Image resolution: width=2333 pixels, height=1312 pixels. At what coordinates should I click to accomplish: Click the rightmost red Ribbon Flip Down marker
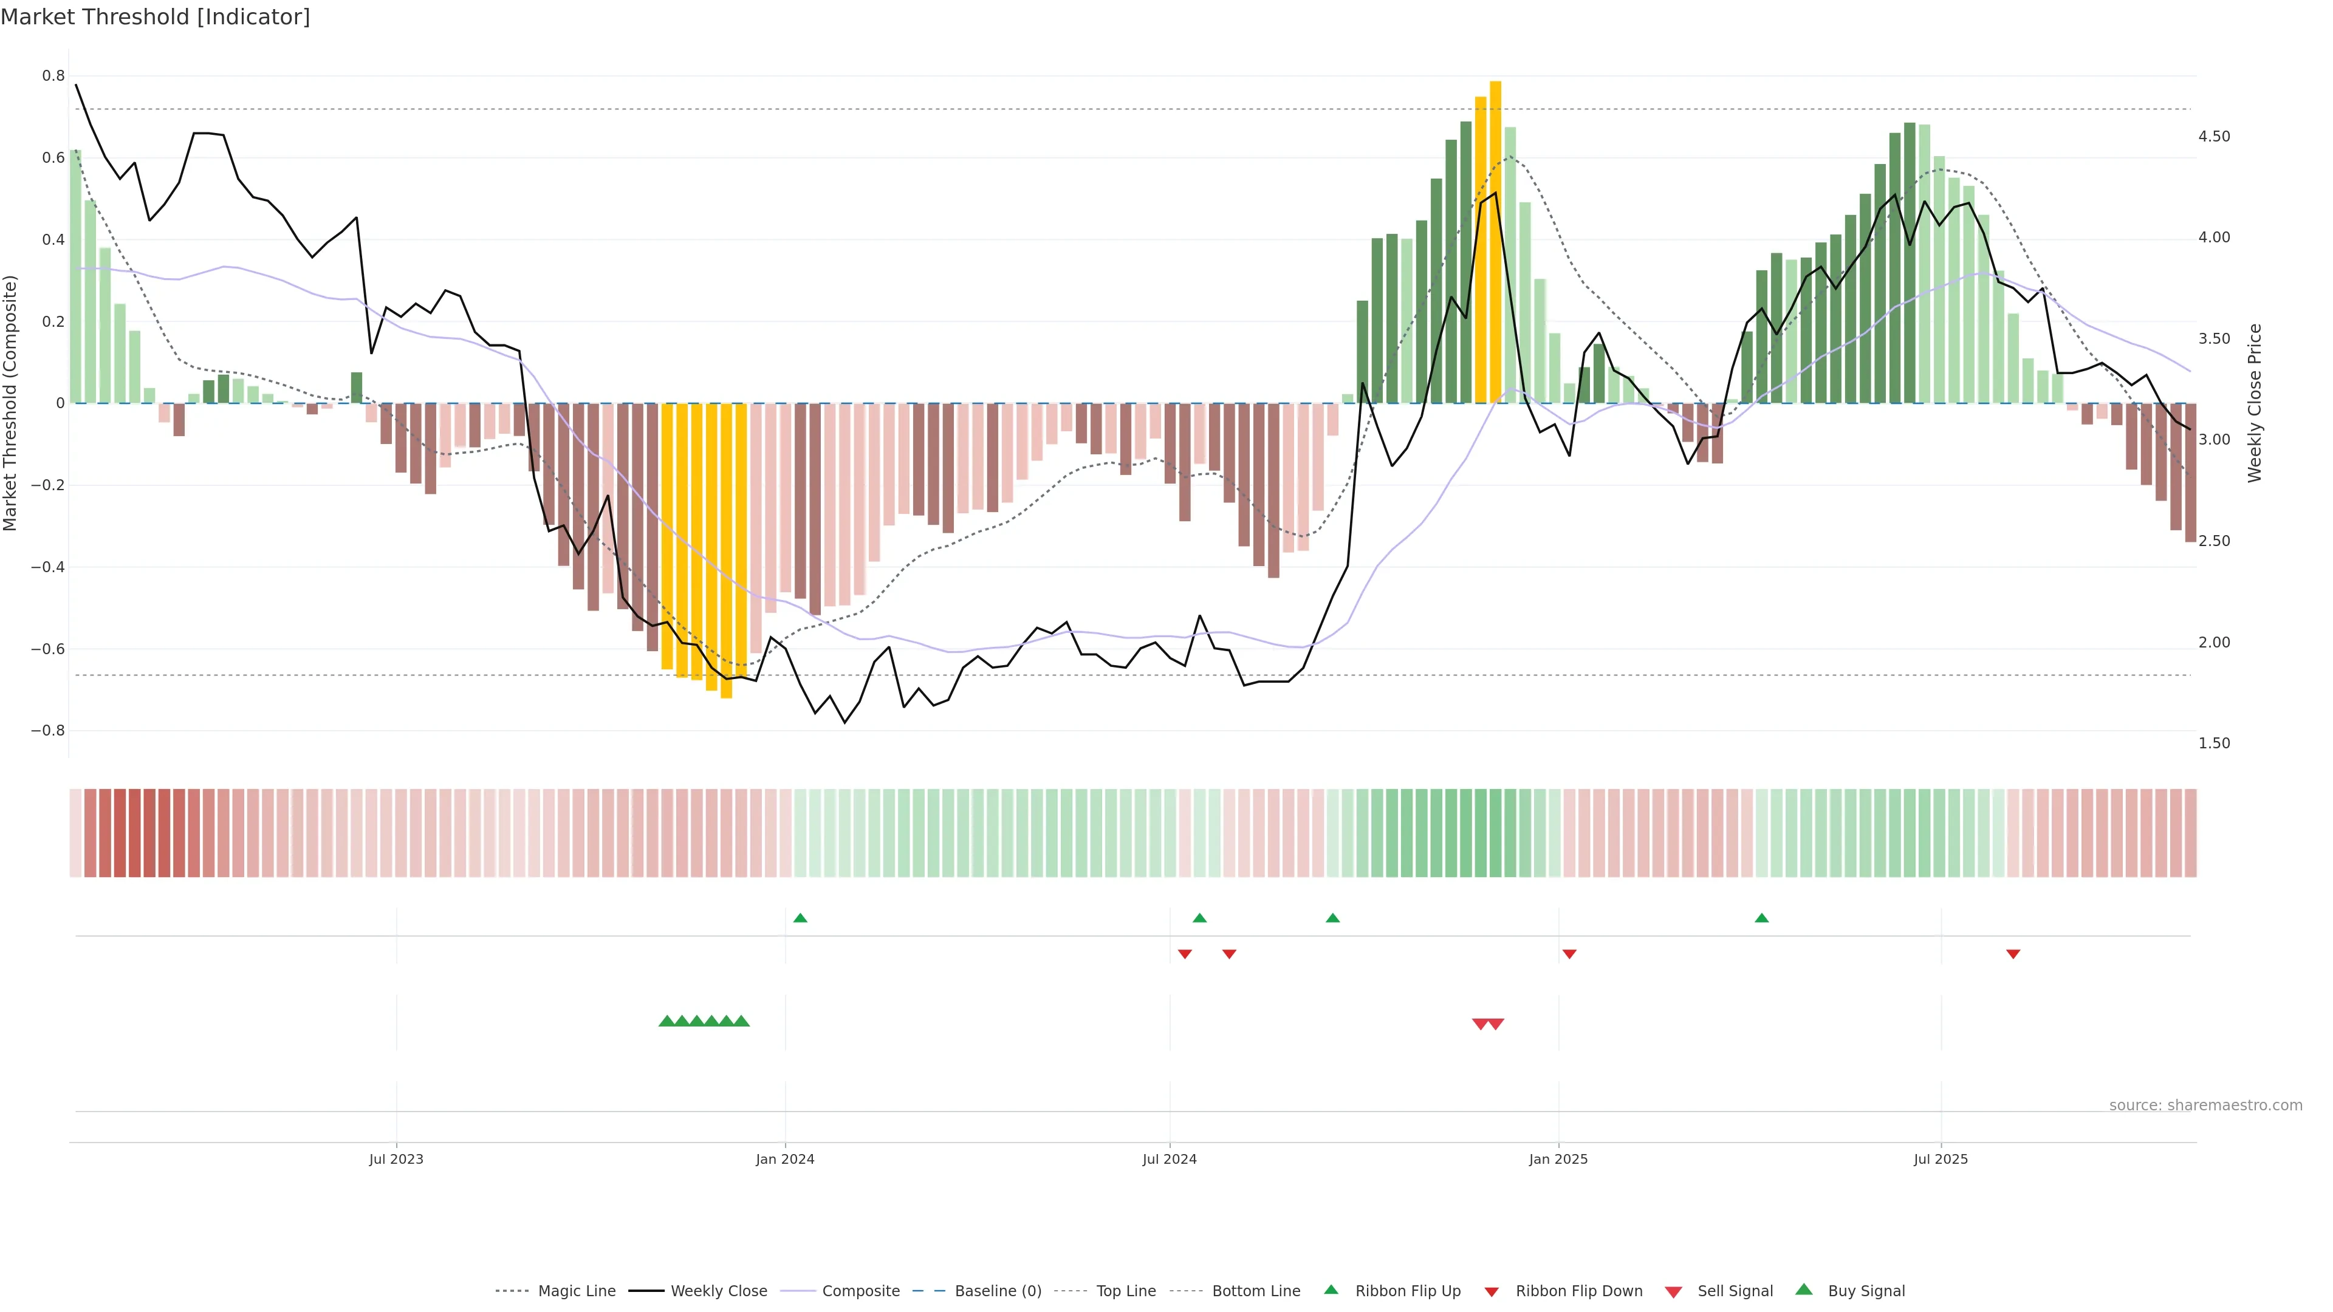[x=2013, y=954]
